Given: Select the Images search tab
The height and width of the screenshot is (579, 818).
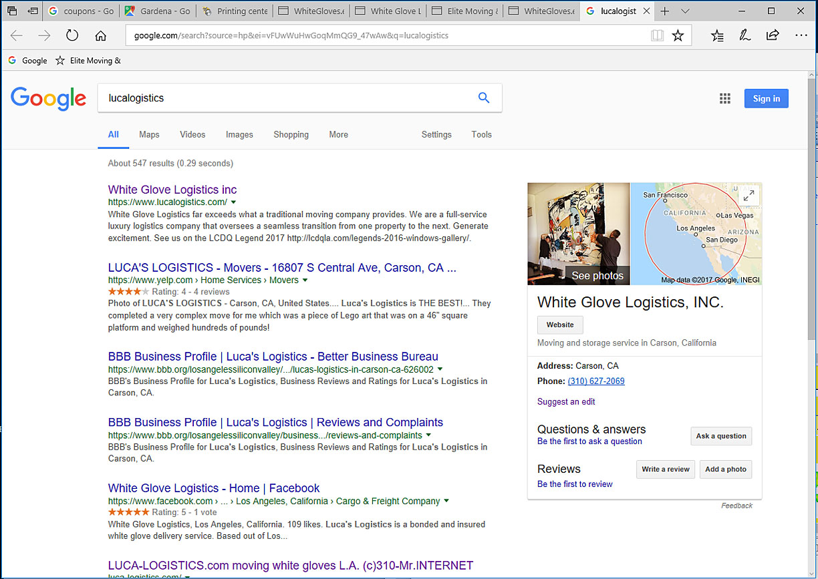Looking at the screenshot, I should [x=239, y=134].
